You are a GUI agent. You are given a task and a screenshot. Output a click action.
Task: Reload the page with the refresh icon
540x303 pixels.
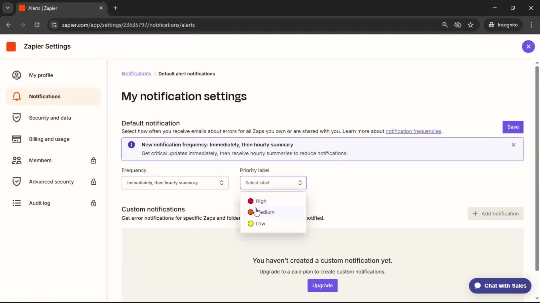37,25
